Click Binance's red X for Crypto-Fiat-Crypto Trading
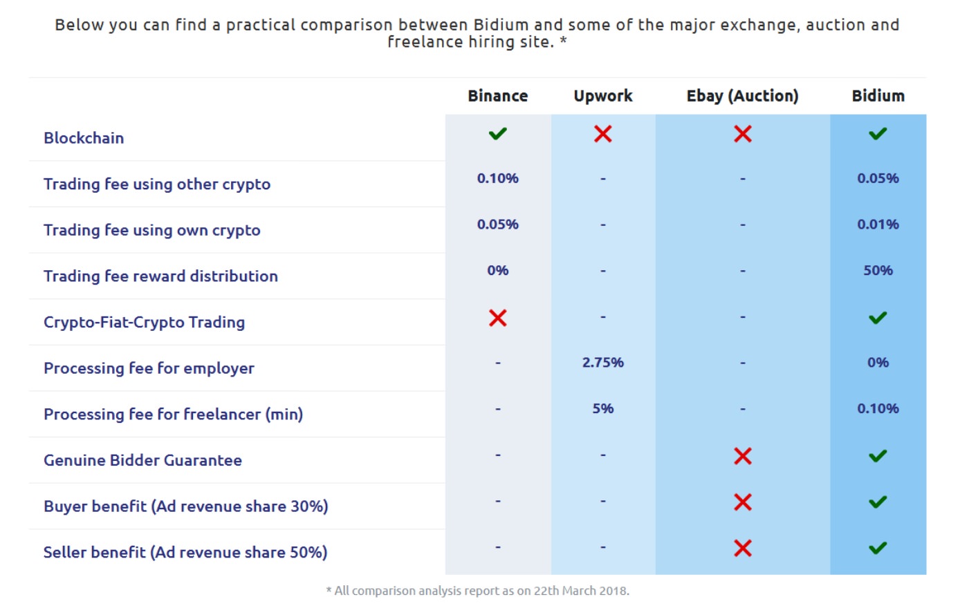Viewport: 969px width, 608px height. [497, 318]
